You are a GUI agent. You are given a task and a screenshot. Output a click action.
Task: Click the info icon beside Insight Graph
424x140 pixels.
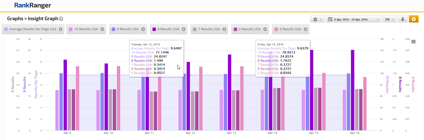point(61,19)
